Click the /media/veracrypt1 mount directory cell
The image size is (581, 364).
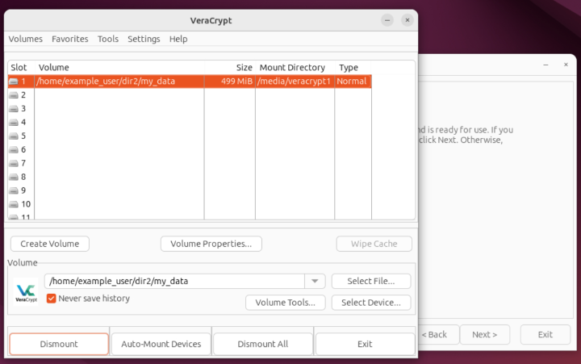[295, 82]
